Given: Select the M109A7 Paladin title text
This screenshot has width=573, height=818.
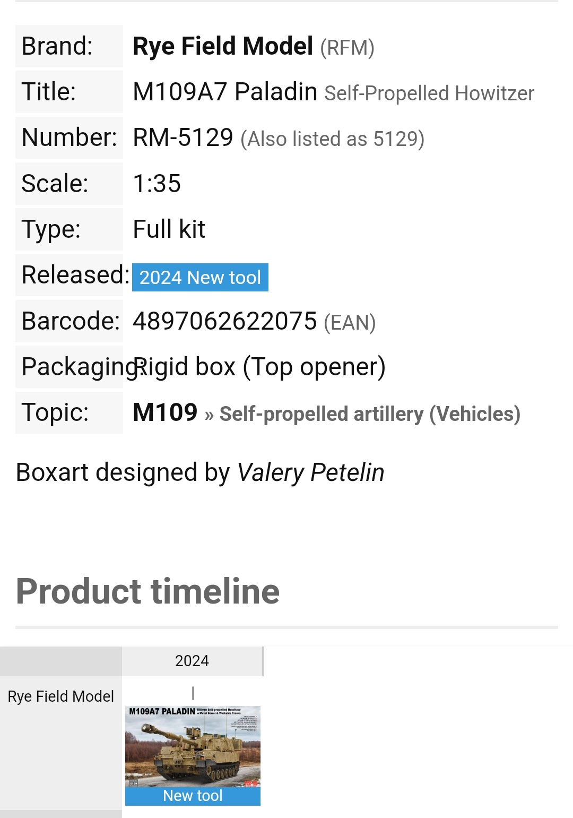Looking at the screenshot, I should [x=225, y=92].
